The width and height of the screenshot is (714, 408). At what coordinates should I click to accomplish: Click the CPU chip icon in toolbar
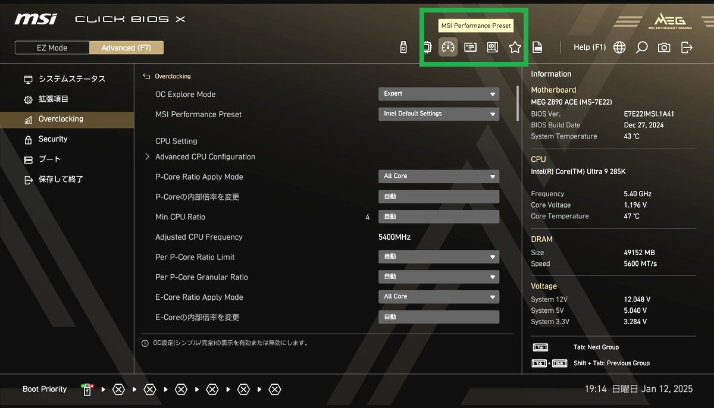[x=427, y=47]
